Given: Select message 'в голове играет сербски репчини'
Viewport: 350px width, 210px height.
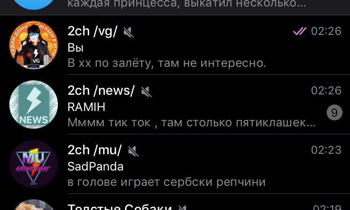Looking at the screenshot, I should [x=167, y=182].
